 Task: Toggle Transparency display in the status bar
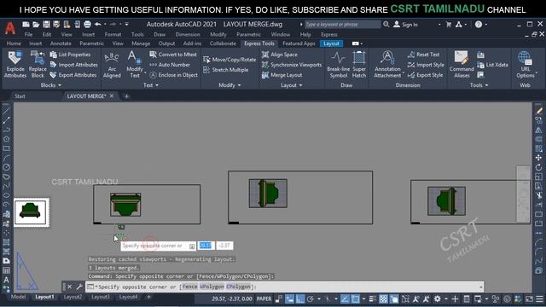click(383, 299)
